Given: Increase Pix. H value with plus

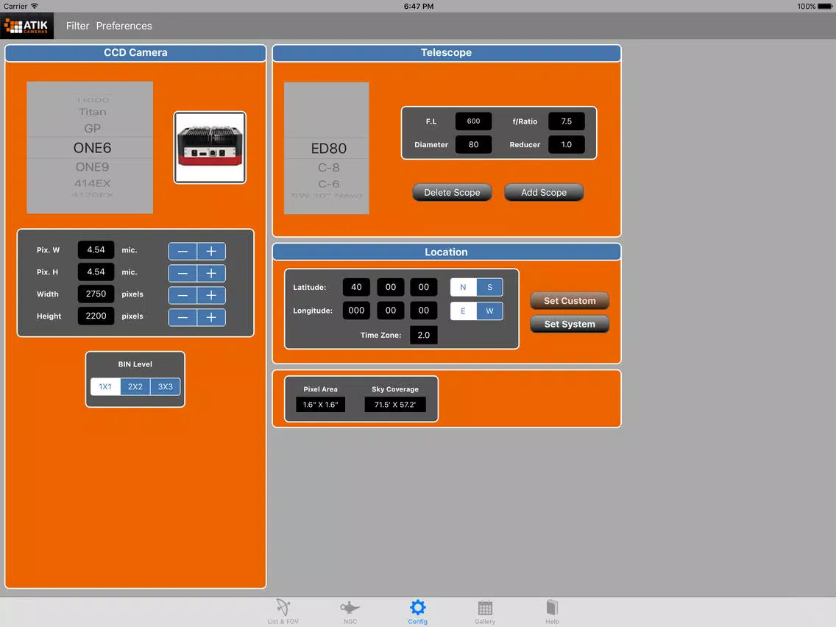Looking at the screenshot, I should pyautogui.click(x=211, y=274).
